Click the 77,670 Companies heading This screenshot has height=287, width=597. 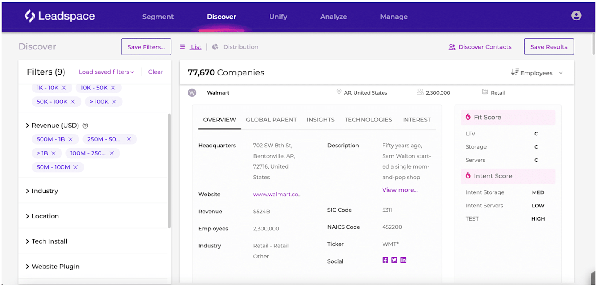(226, 72)
